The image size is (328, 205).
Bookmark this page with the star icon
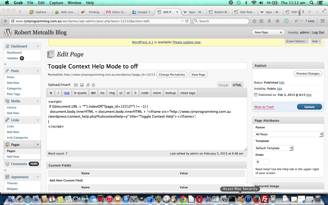click(254, 21)
